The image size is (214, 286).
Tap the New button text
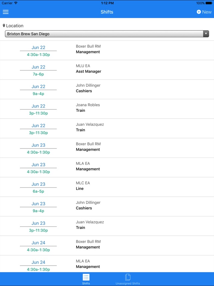207,12
